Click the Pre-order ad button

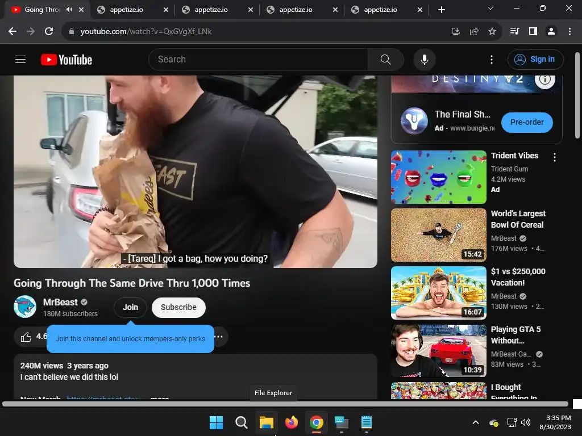(x=527, y=123)
